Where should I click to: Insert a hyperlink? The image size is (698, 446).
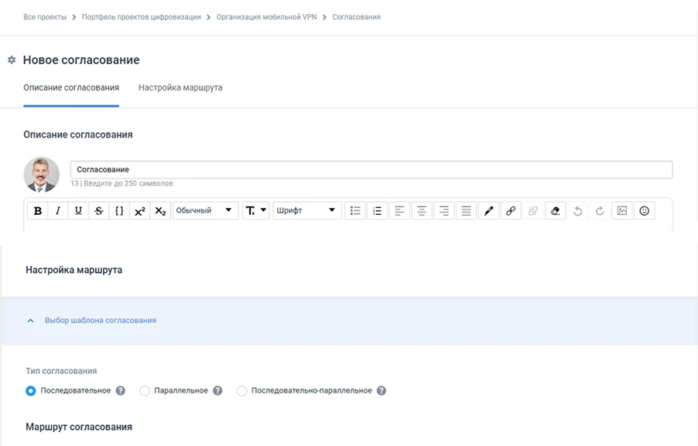(x=511, y=211)
